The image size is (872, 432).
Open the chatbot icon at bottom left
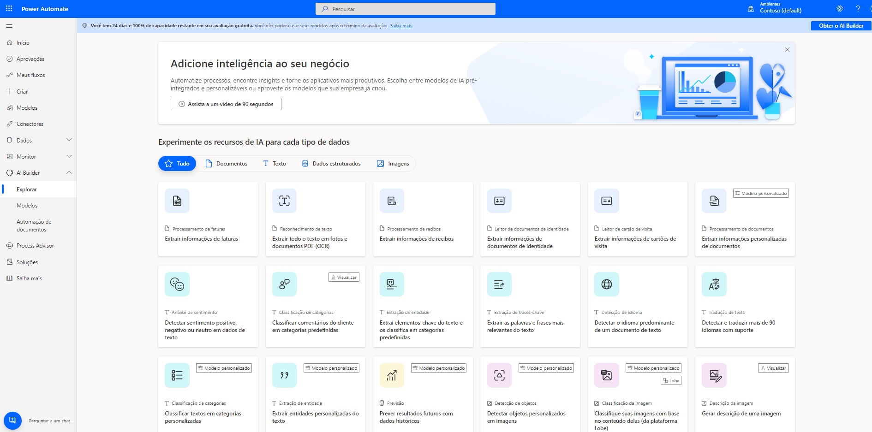point(12,420)
